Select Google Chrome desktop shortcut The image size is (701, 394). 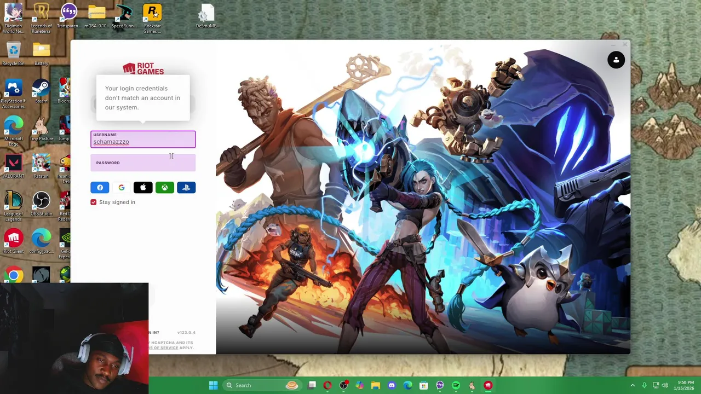(13, 275)
